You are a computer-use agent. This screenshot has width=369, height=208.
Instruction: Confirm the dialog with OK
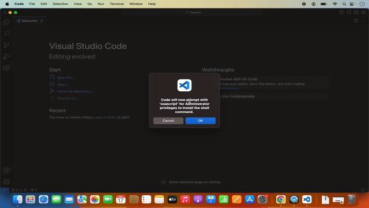201,121
